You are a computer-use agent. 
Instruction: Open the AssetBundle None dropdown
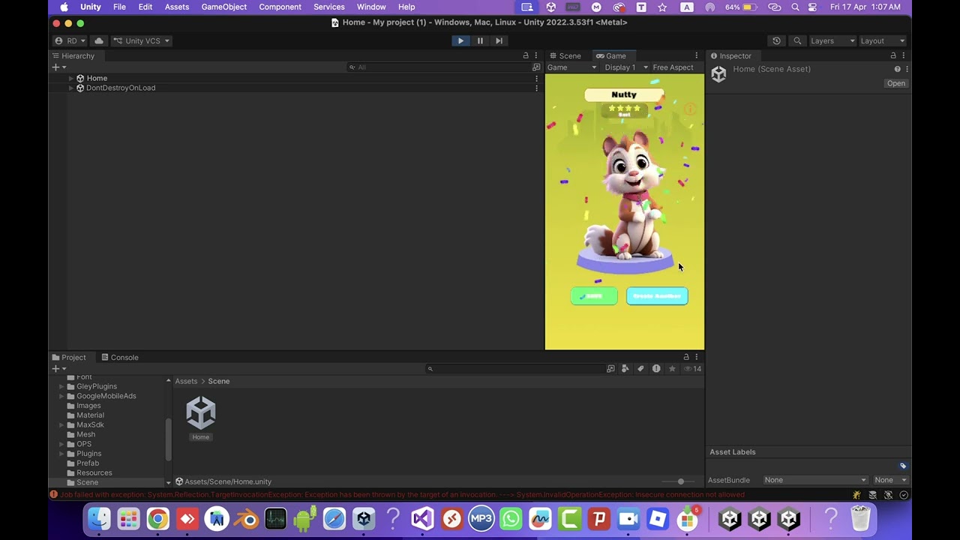815,480
